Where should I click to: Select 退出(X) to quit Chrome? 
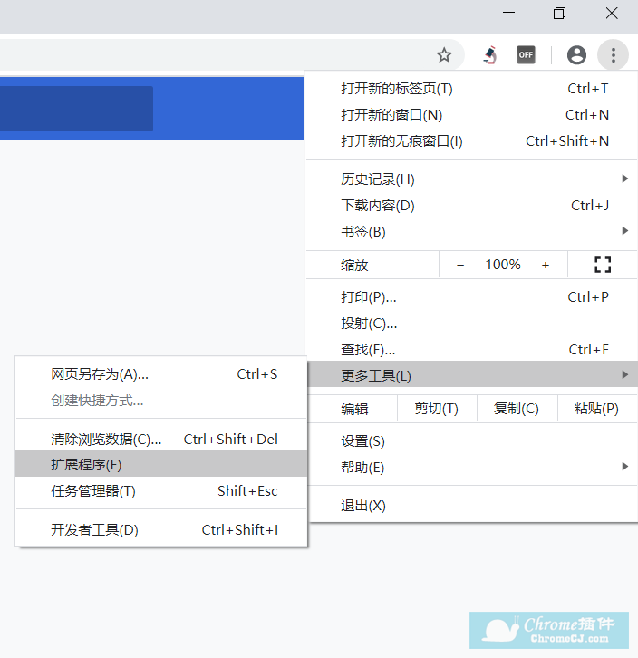coord(472,506)
